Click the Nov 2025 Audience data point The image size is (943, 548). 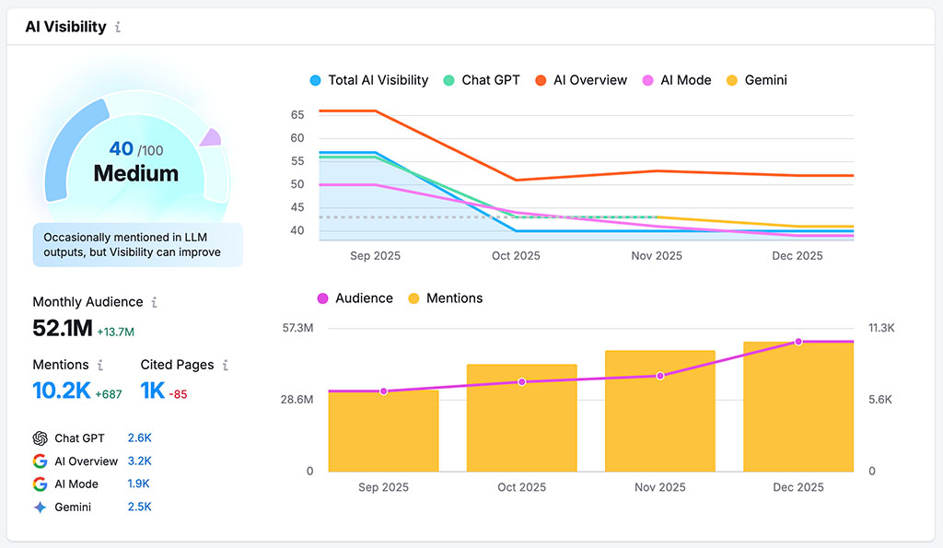[659, 376]
